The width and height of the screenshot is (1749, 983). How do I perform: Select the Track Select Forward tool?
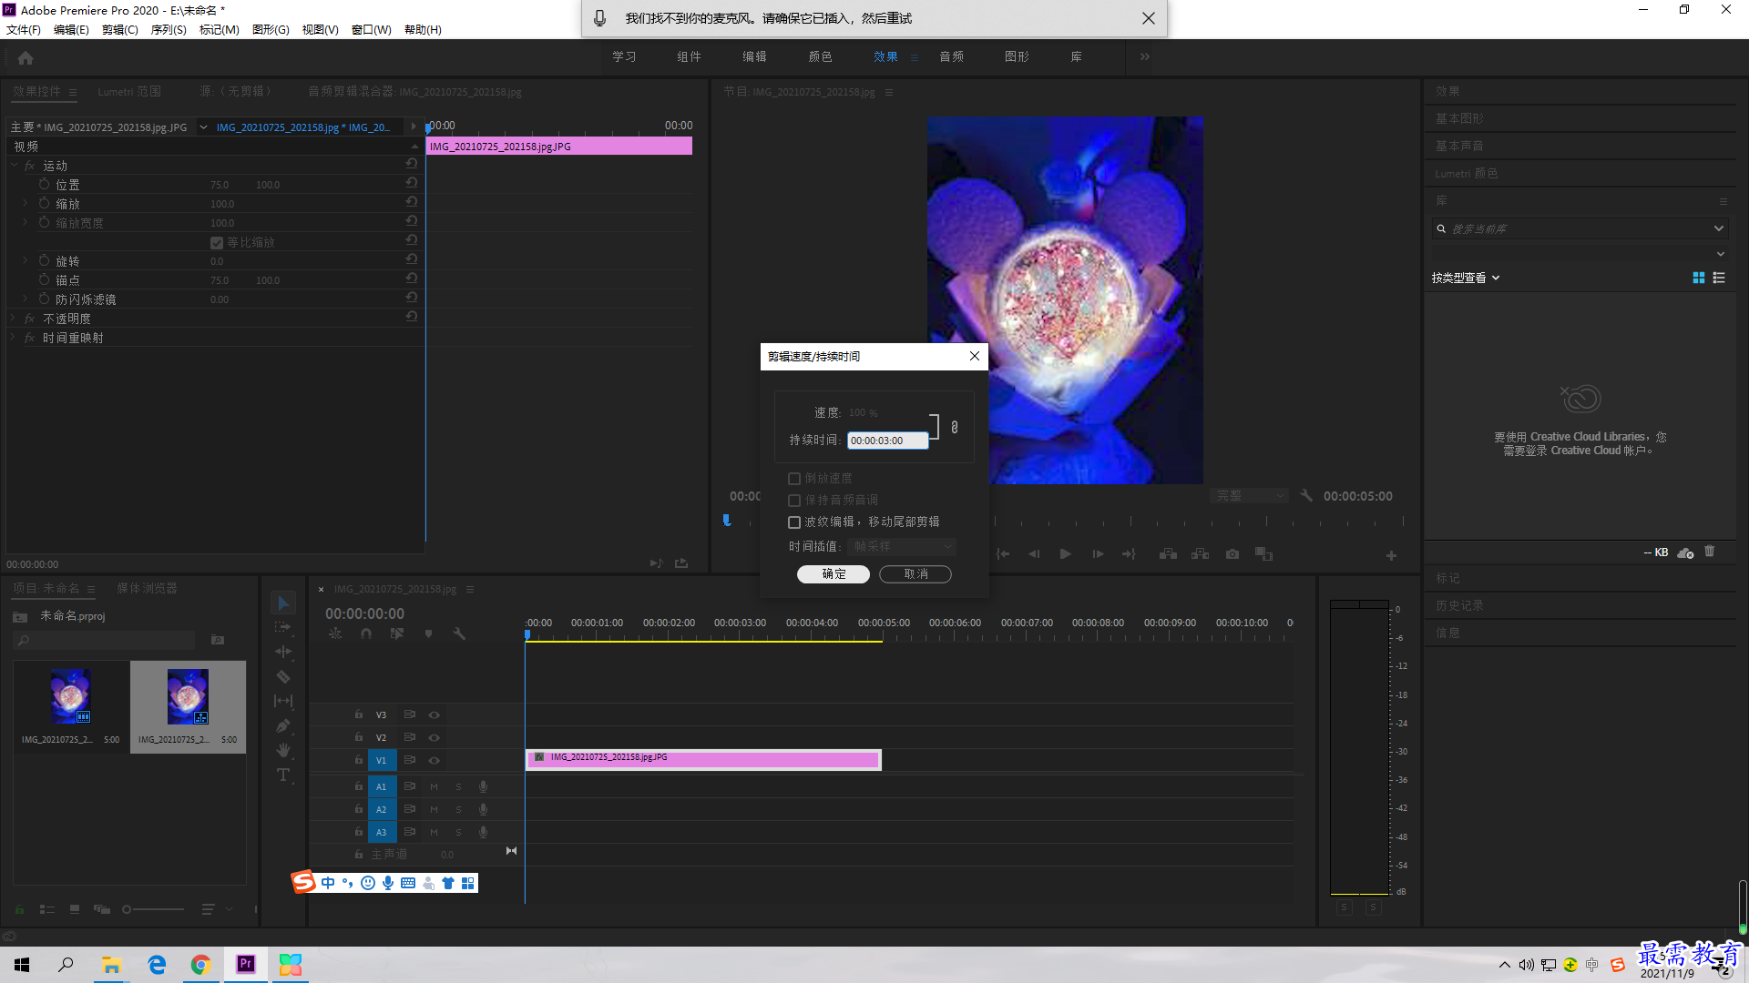tap(283, 627)
